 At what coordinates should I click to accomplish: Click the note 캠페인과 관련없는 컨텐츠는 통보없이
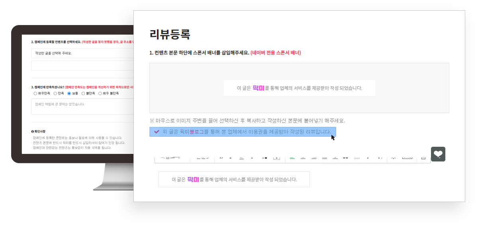coord(71,148)
